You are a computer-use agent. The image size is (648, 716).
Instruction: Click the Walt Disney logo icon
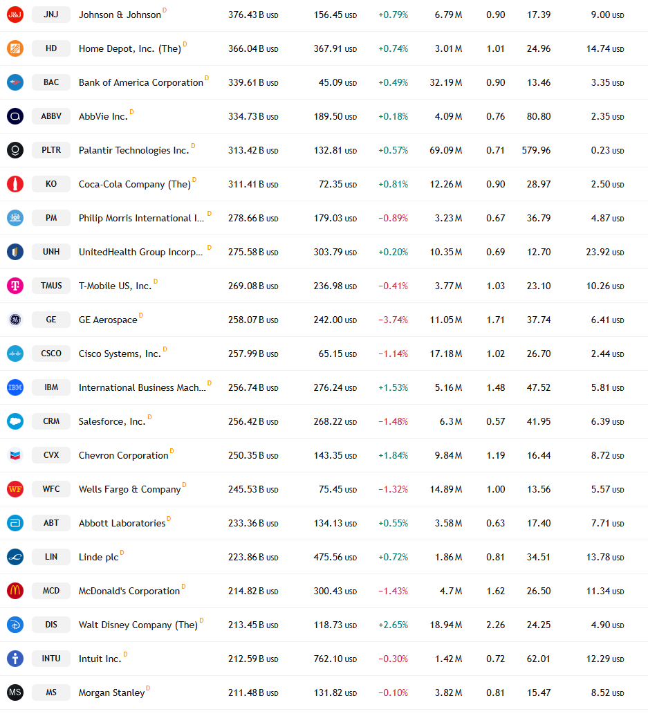(15, 625)
